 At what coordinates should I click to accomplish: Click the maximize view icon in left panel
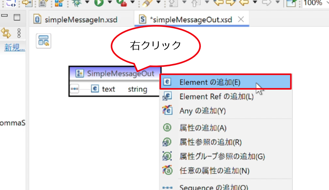(17, 17)
